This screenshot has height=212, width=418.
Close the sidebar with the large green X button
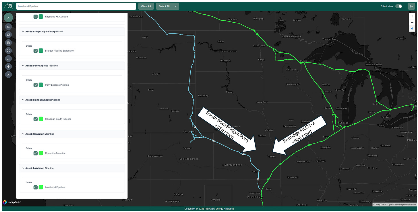click(x=8, y=17)
